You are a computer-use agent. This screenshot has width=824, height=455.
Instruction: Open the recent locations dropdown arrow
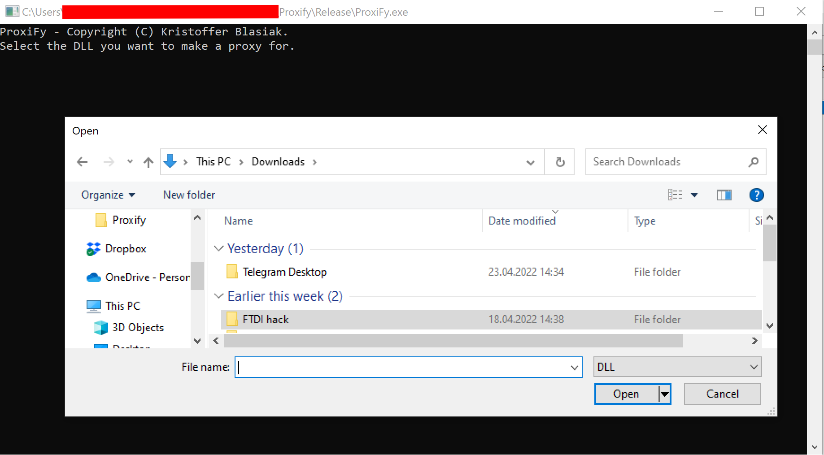coord(130,161)
